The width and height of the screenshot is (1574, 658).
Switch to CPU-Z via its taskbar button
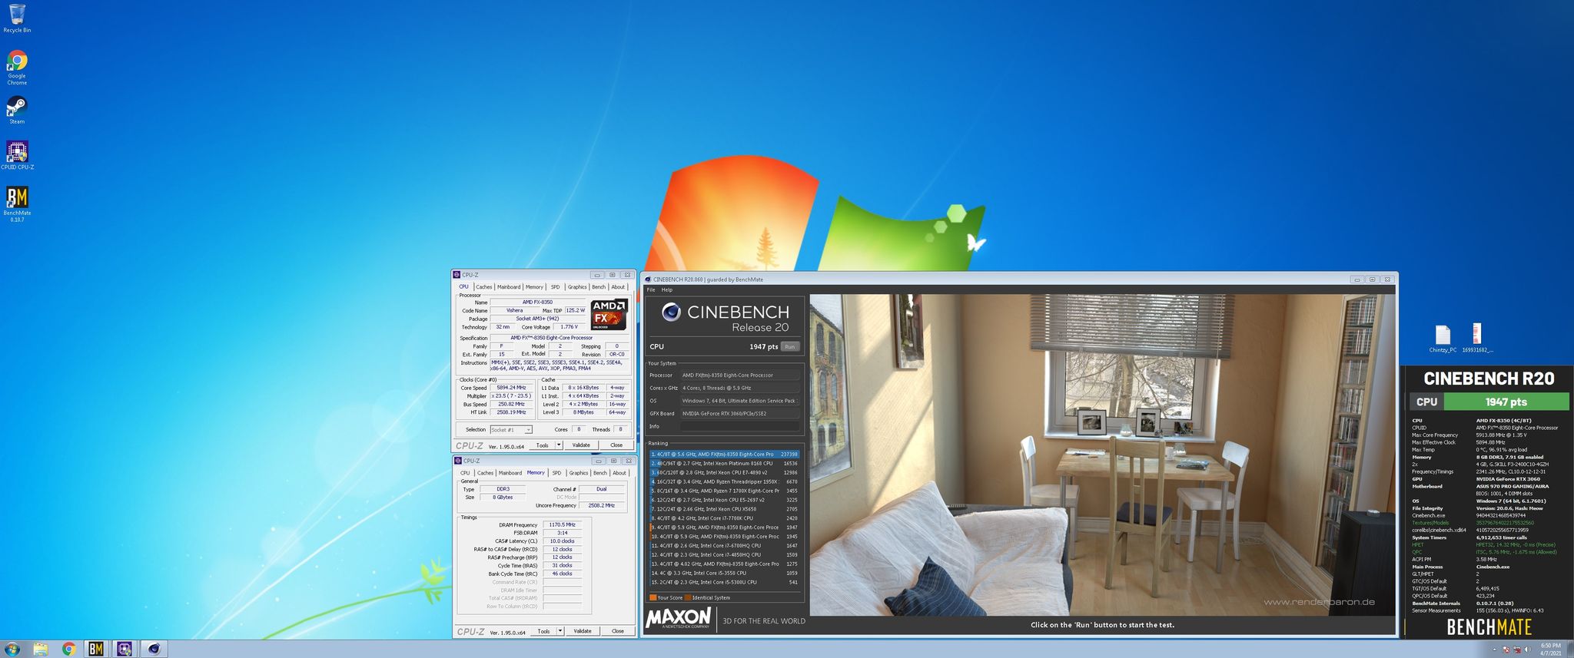click(x=125, y=649)
